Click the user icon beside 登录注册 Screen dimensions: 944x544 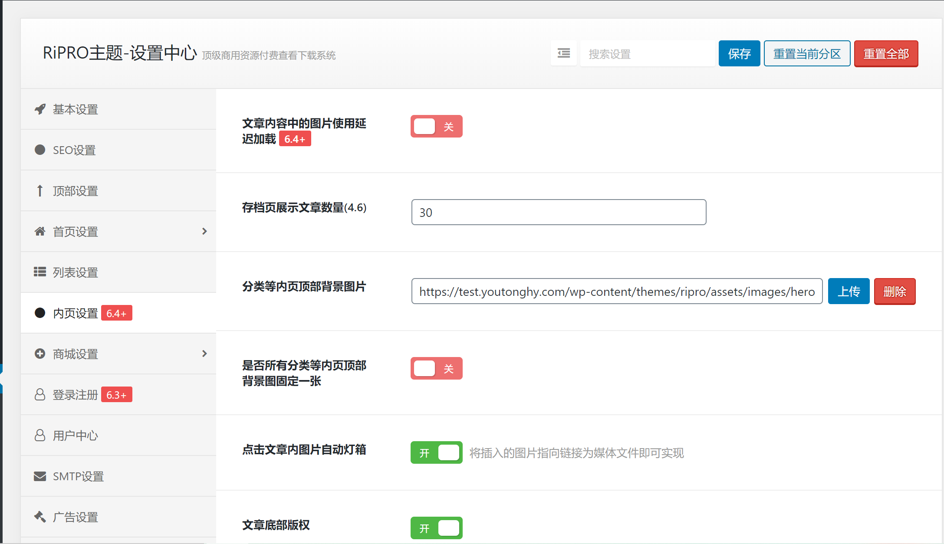[40, 394]
